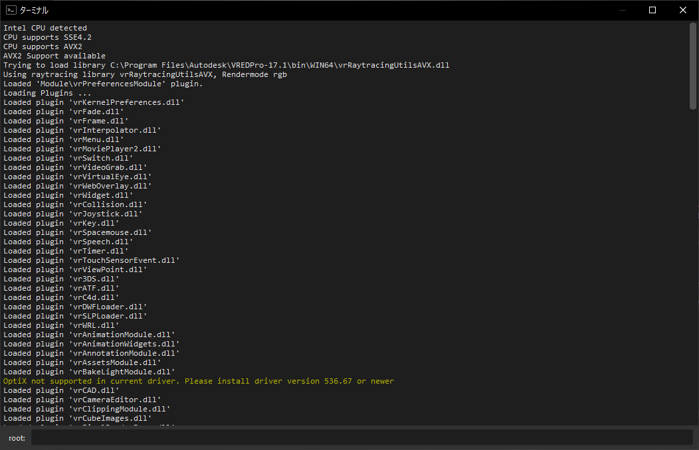Image resolution: width=699 pixels, height=450 pixels.
Task: Click the vrMoviePlayer2.dll log line
Action: 82,149
